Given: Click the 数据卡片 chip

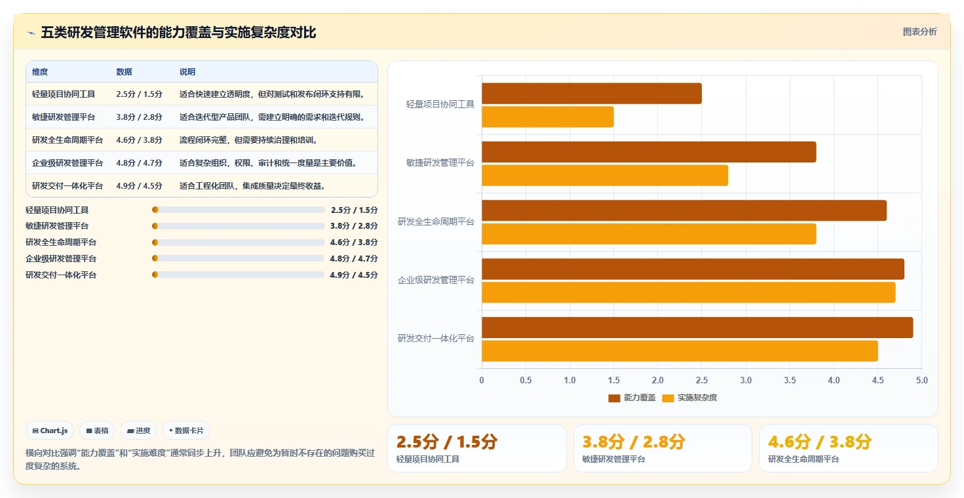Looking at the screenshot, I should pyautogui.click(x=186, y=431).
